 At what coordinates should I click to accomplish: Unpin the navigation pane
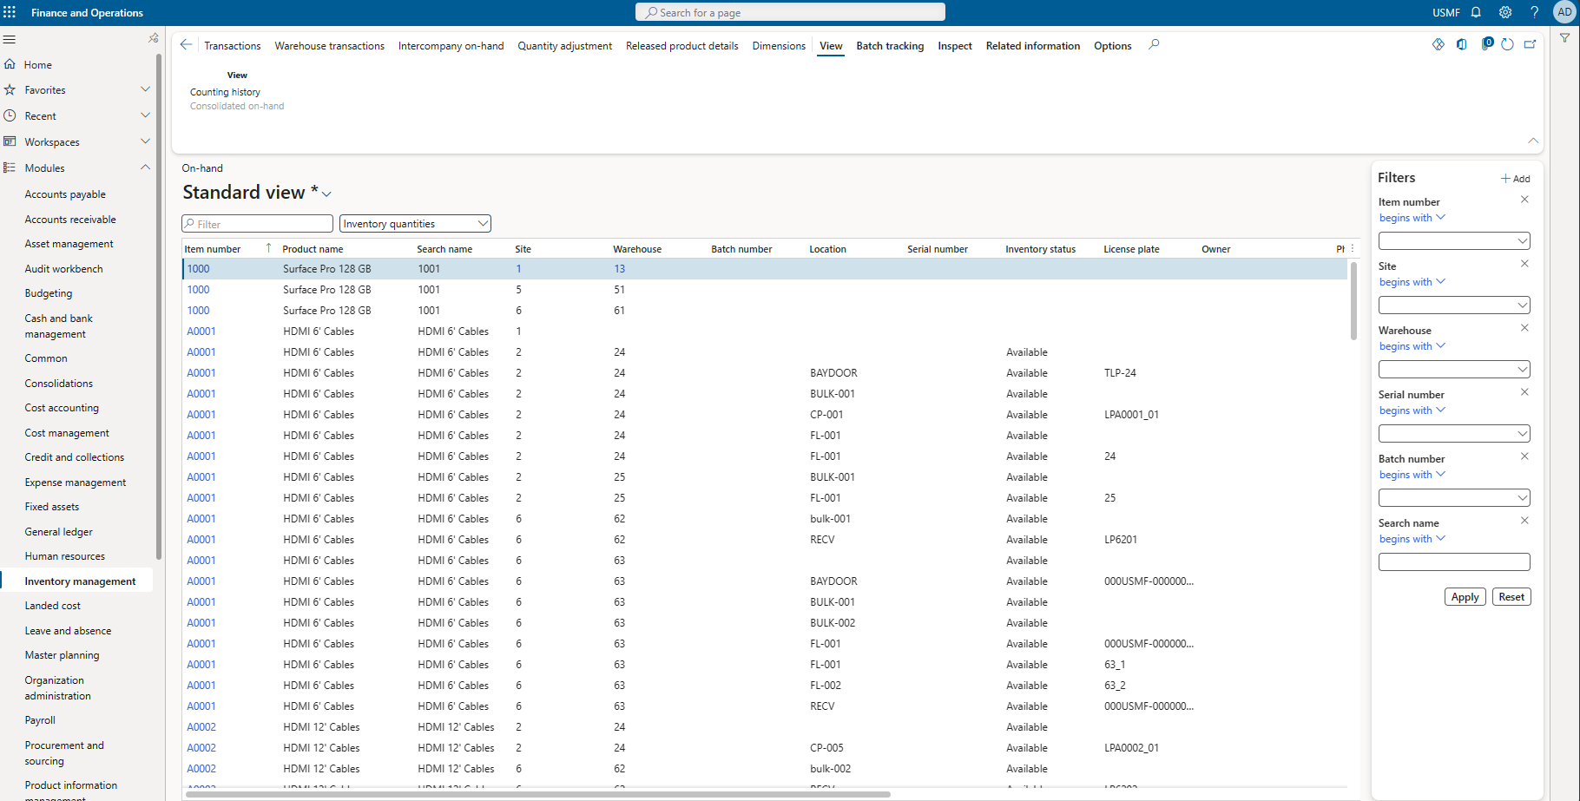tap(153, 37)
